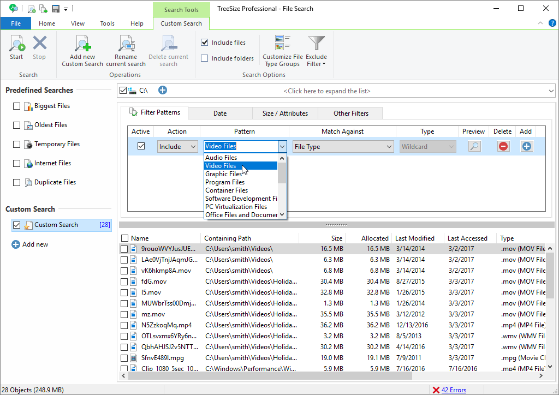
Task: Switch to Other Filters tab
Action: [351, 113]
